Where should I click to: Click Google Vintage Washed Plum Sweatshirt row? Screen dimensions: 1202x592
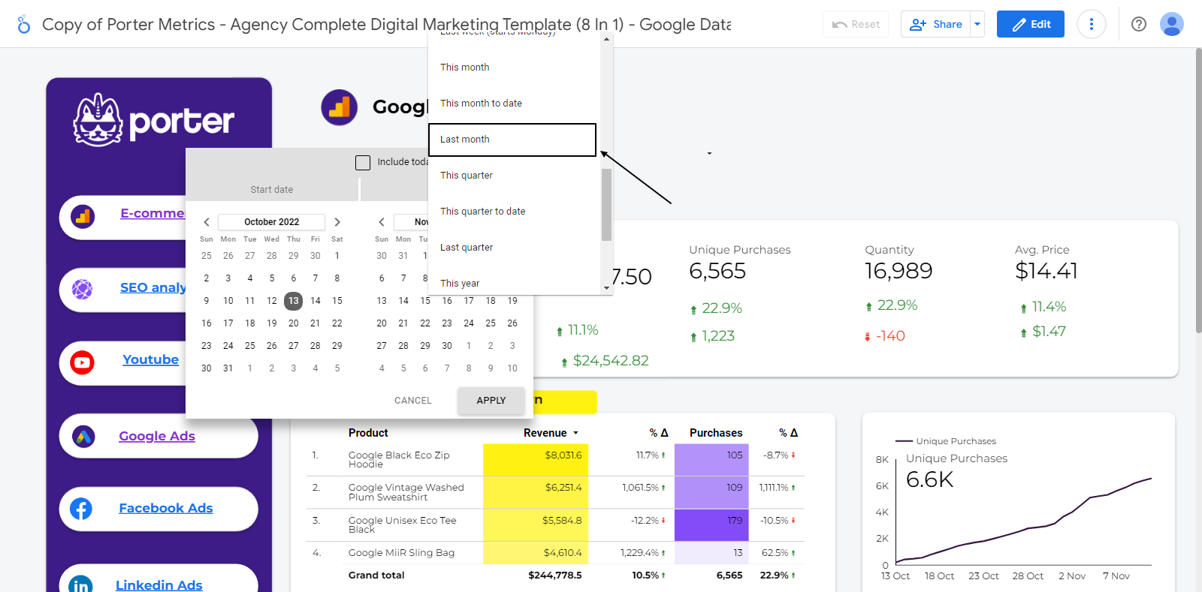click(554, 492)
